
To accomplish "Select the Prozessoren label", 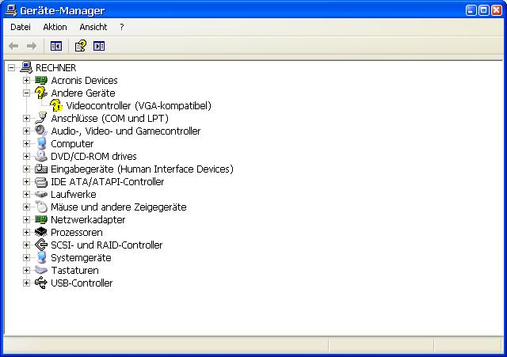I will [x=77, y=232].
